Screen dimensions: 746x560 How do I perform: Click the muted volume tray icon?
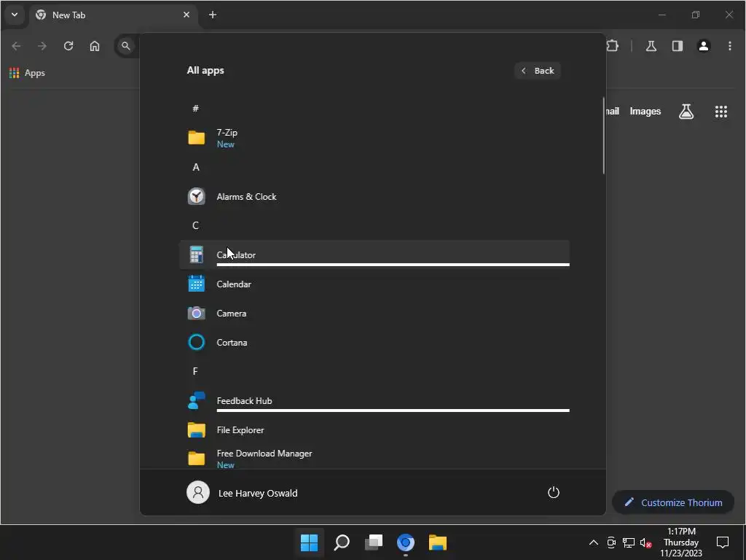pyautogui.click(x=645, y=542)
